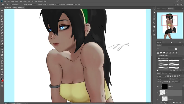Click Navigator zoom in large mountains button
The width and height of the screenshot is (184, 104).
[x=180, y=42]
